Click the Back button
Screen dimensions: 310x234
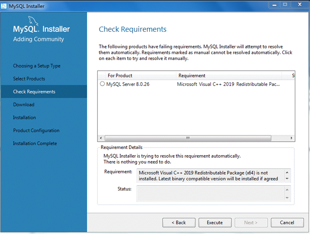[179, 223]
